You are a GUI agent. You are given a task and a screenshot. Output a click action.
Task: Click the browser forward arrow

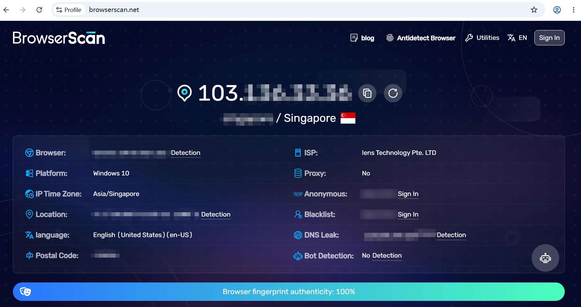click(x=22, y=10)
